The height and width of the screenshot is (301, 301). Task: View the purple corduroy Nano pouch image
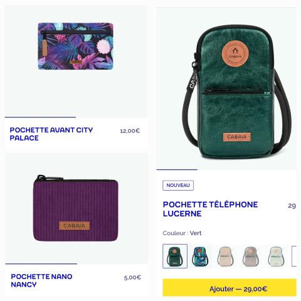point(76,208)
